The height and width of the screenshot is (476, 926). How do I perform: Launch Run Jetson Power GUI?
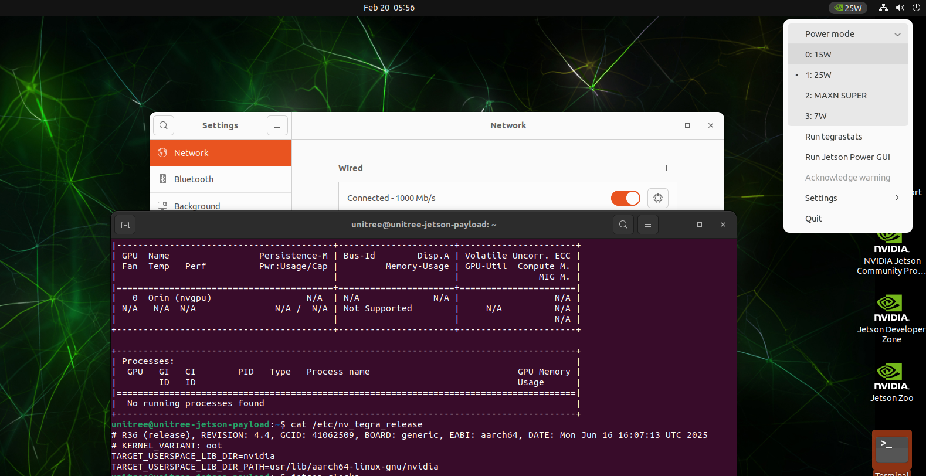tap(847, 157)
